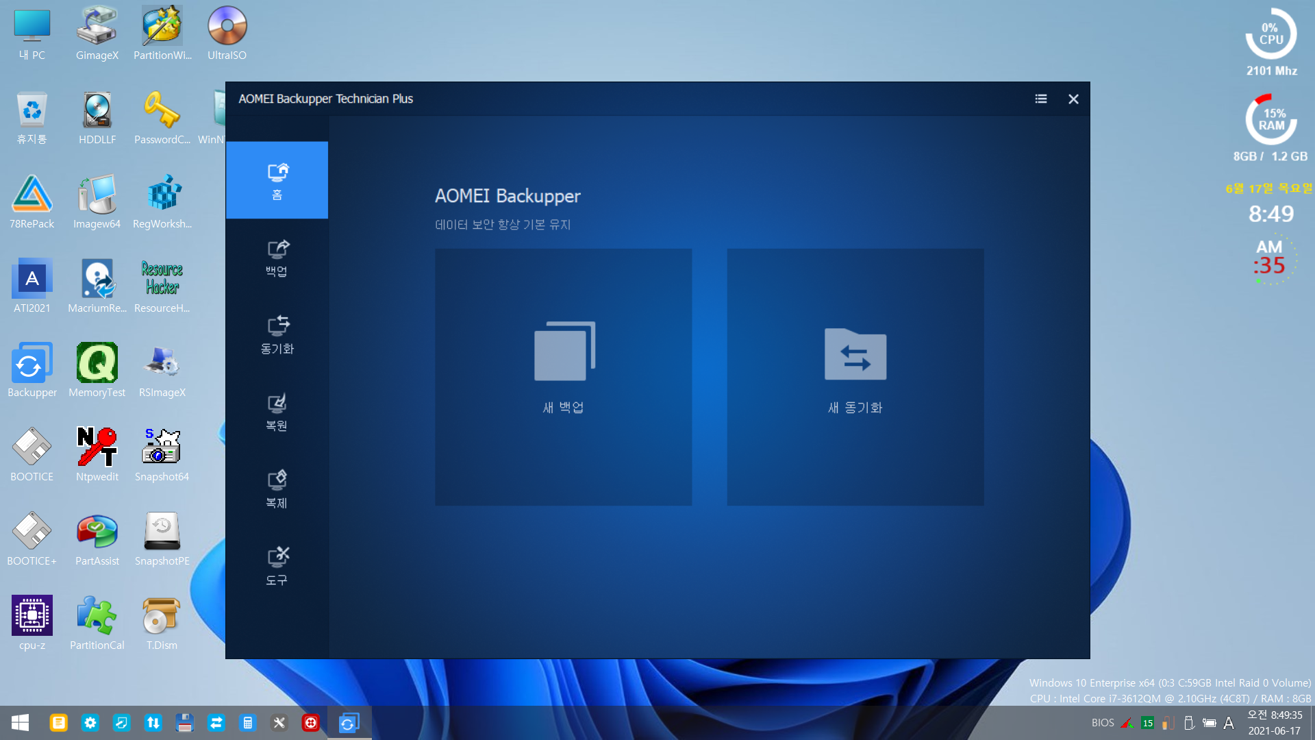Launch T.Dism desktop shortcut
The image size is (1315, 740).
coord(162,624)
